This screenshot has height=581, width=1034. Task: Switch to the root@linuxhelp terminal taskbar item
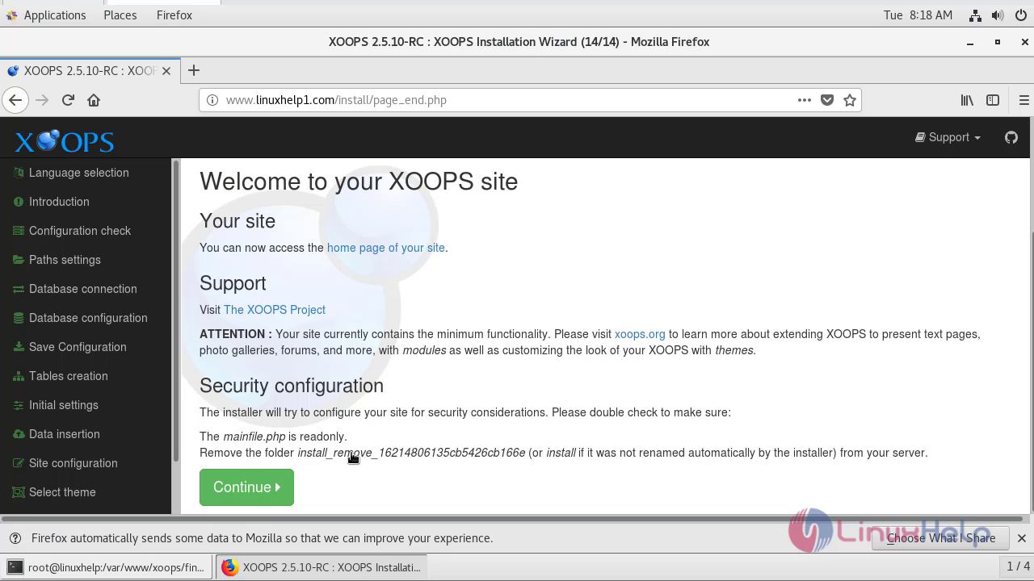[107, 567]
